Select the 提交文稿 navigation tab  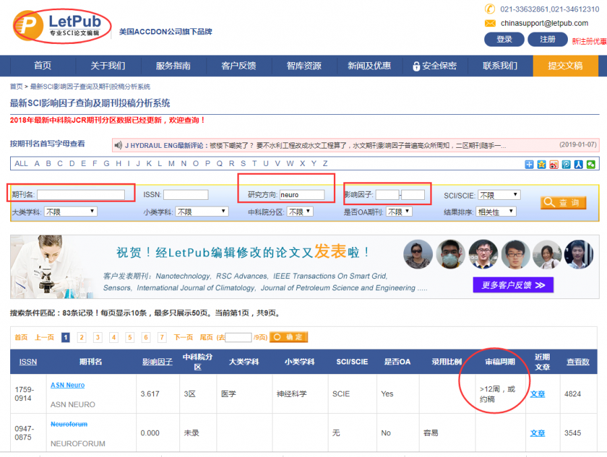pyautogui.click(x=565, y=65)
